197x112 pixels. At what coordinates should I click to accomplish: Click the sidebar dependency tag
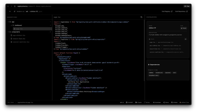tap(151, 73)
